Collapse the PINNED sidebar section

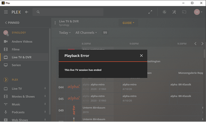[x=12, y=23]
